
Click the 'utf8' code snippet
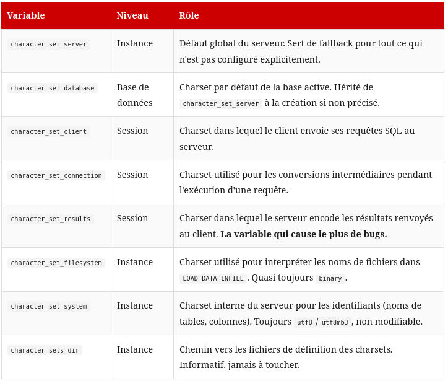304,322
